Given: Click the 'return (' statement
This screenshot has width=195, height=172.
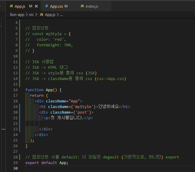Looking at the screenshot, I should 39,96.
